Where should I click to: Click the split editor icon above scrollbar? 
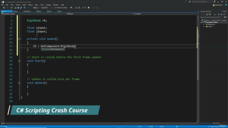point(198,16)
